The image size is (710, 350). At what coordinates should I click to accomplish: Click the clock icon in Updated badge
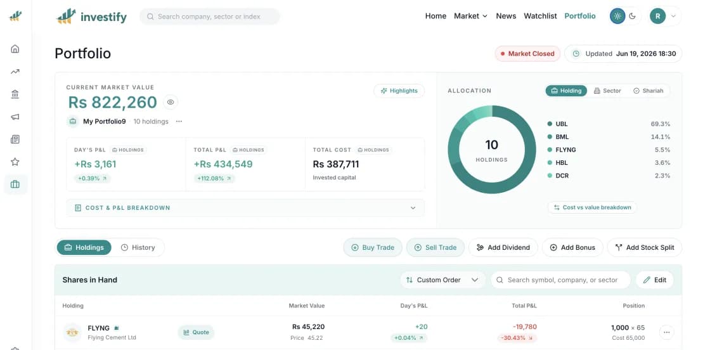[x=576, y=53]
